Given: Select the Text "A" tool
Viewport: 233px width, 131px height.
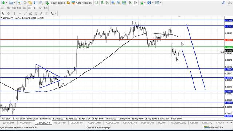Looking at the screenshot, I should 41,13.
